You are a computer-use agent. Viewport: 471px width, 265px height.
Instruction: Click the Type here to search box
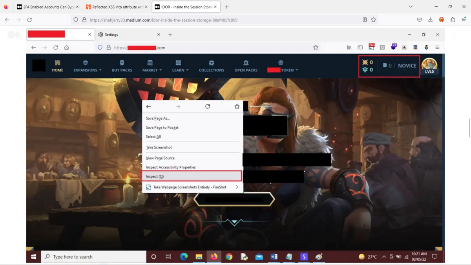coord(94,257)
